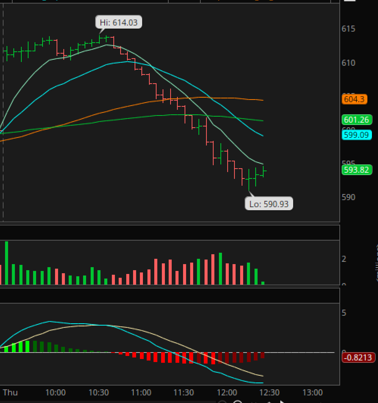Viewport: 378px width, 403px height.
Task: Click the Hi: 614.03 price bubble
Action: [118, 22]
